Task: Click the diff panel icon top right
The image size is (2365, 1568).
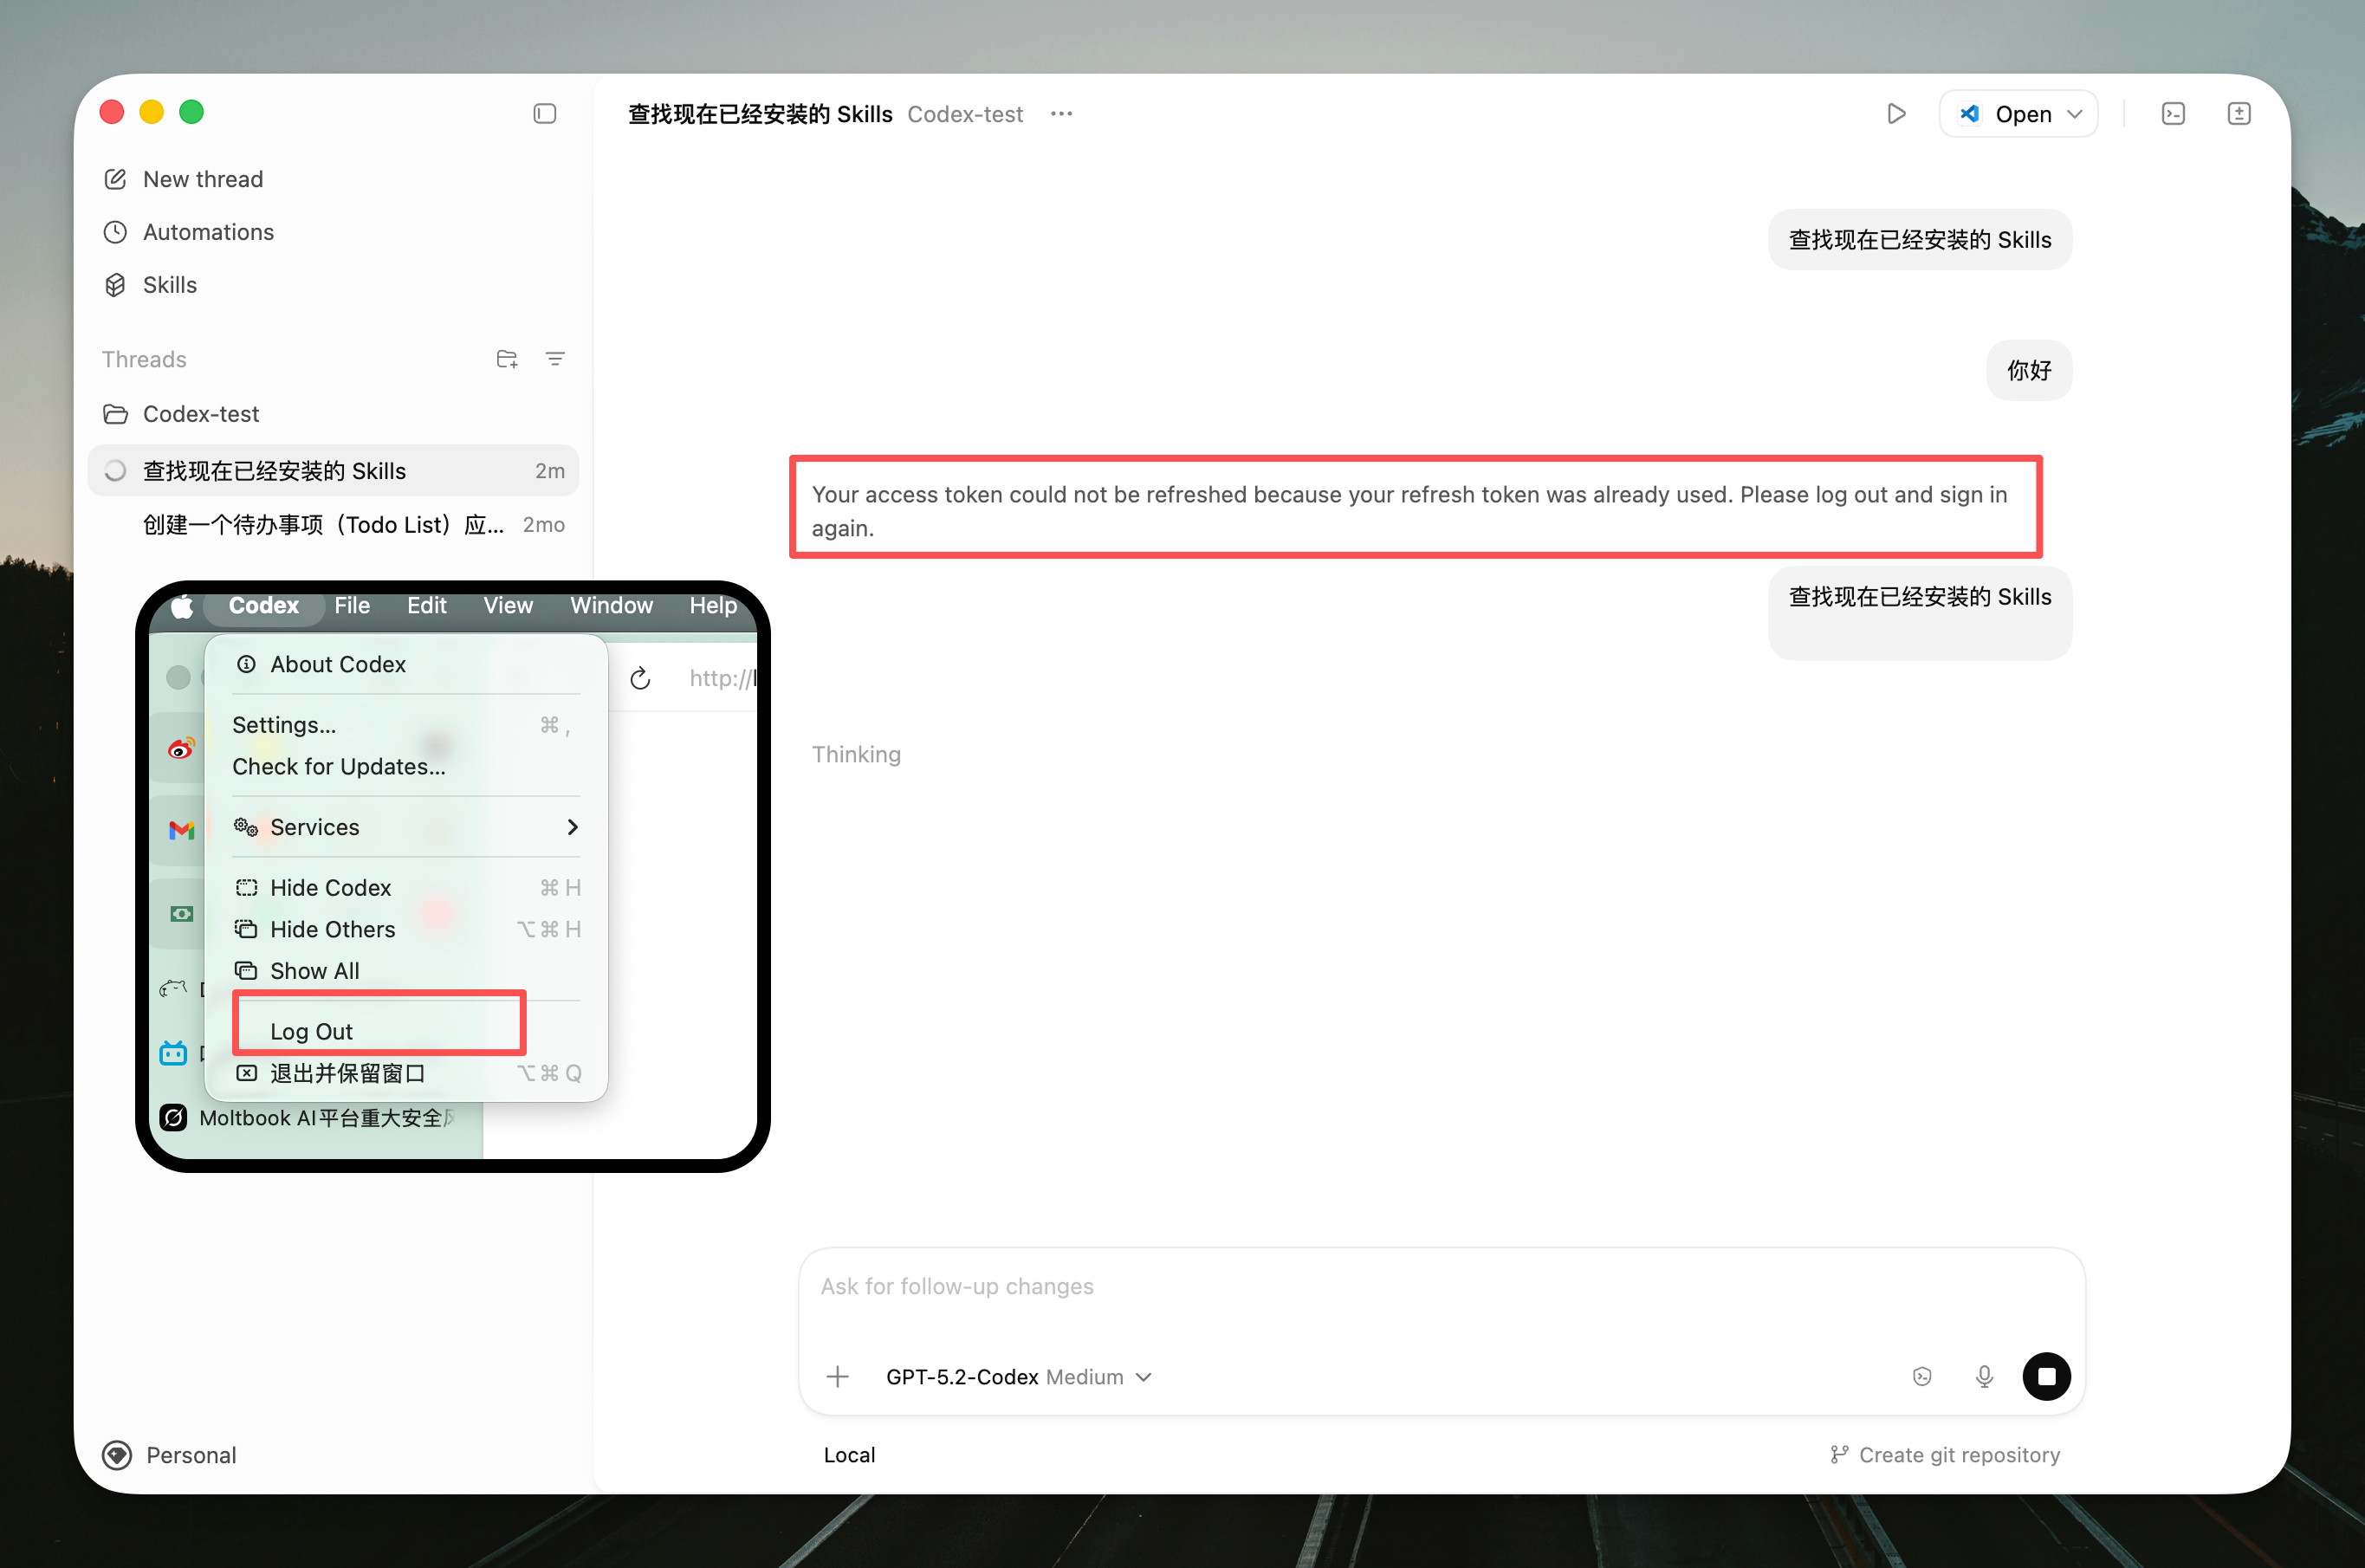Action: click(2238, 114)
